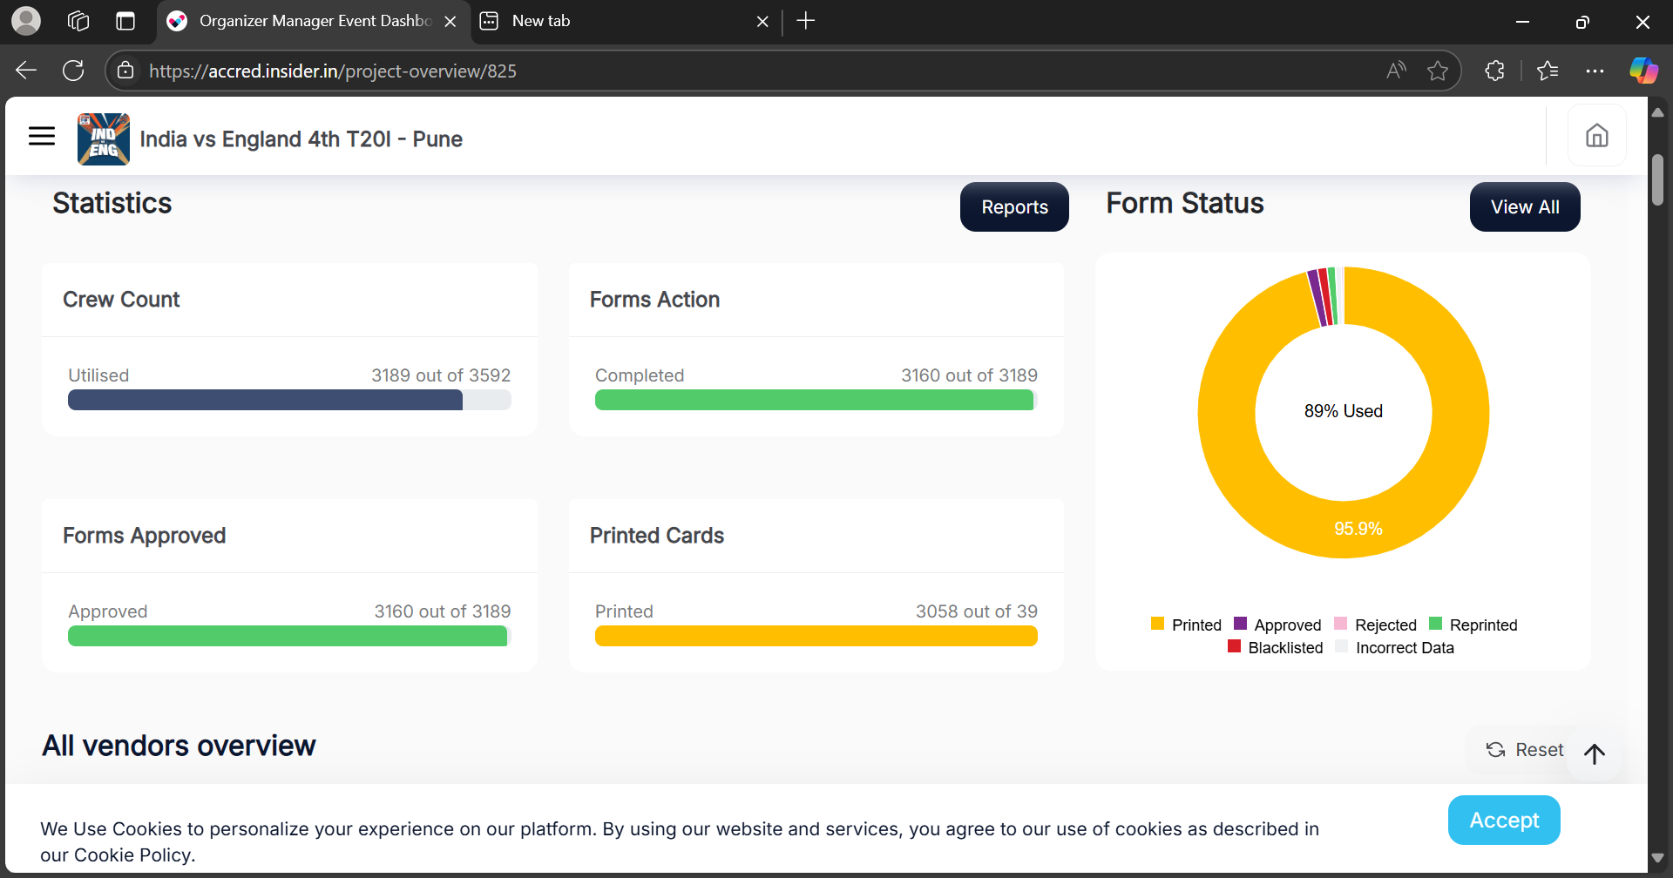Open browser Settings and more menu
Screen dimensions: 1673x878
(1595, 71)
